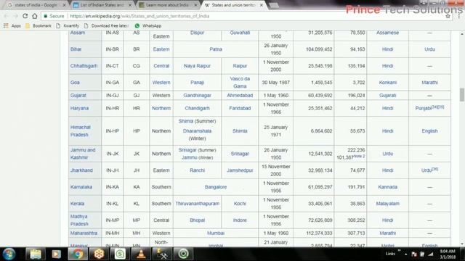Image resolution: width=465 pixels, height=261 pixels.
Task: Click the taskbar clock showing 8:04 AM
Action: [448, 254]
